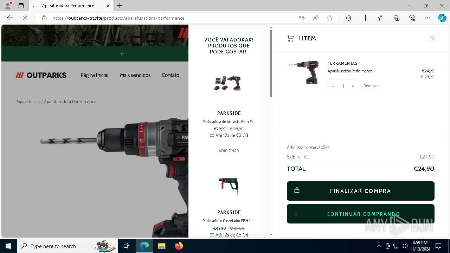The width and height of the screenshot is (450, 253).
Task: Open Perfurador e Cinzelador PBH thumbnail
Action: coord(229,186)
